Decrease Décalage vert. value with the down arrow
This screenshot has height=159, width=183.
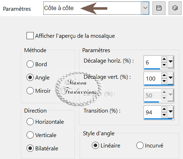coord(164,81)
